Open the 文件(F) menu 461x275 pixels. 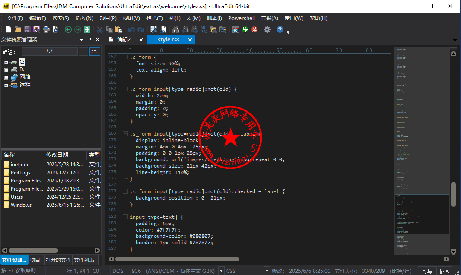pyautogui.click(x=15, y=18)
